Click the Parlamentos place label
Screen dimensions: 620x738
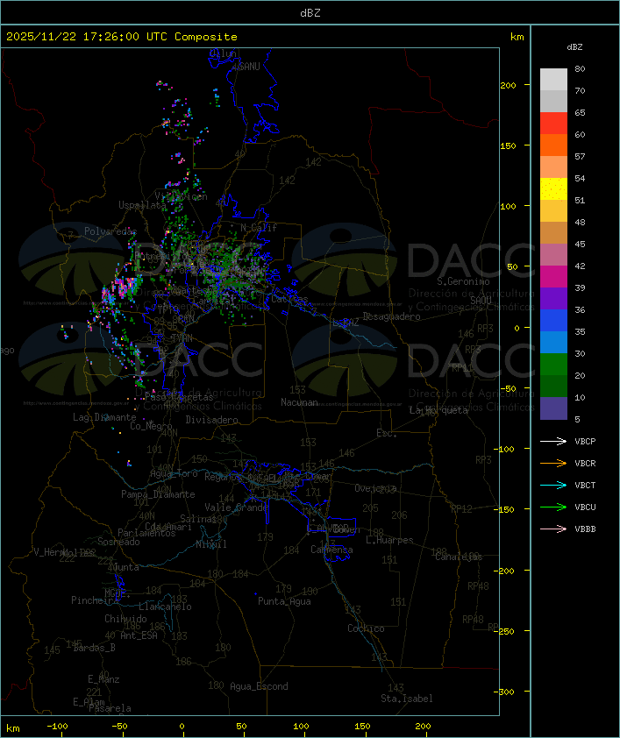[146, 533]
